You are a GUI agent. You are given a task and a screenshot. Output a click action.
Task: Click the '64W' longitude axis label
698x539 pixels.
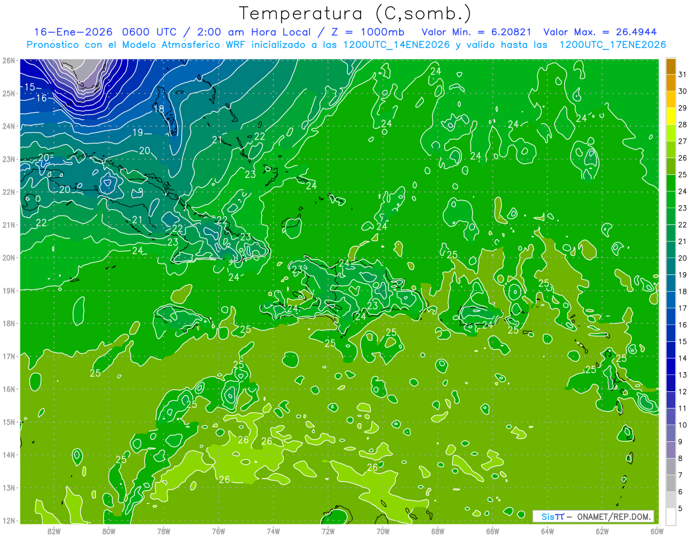click(547, 531)
